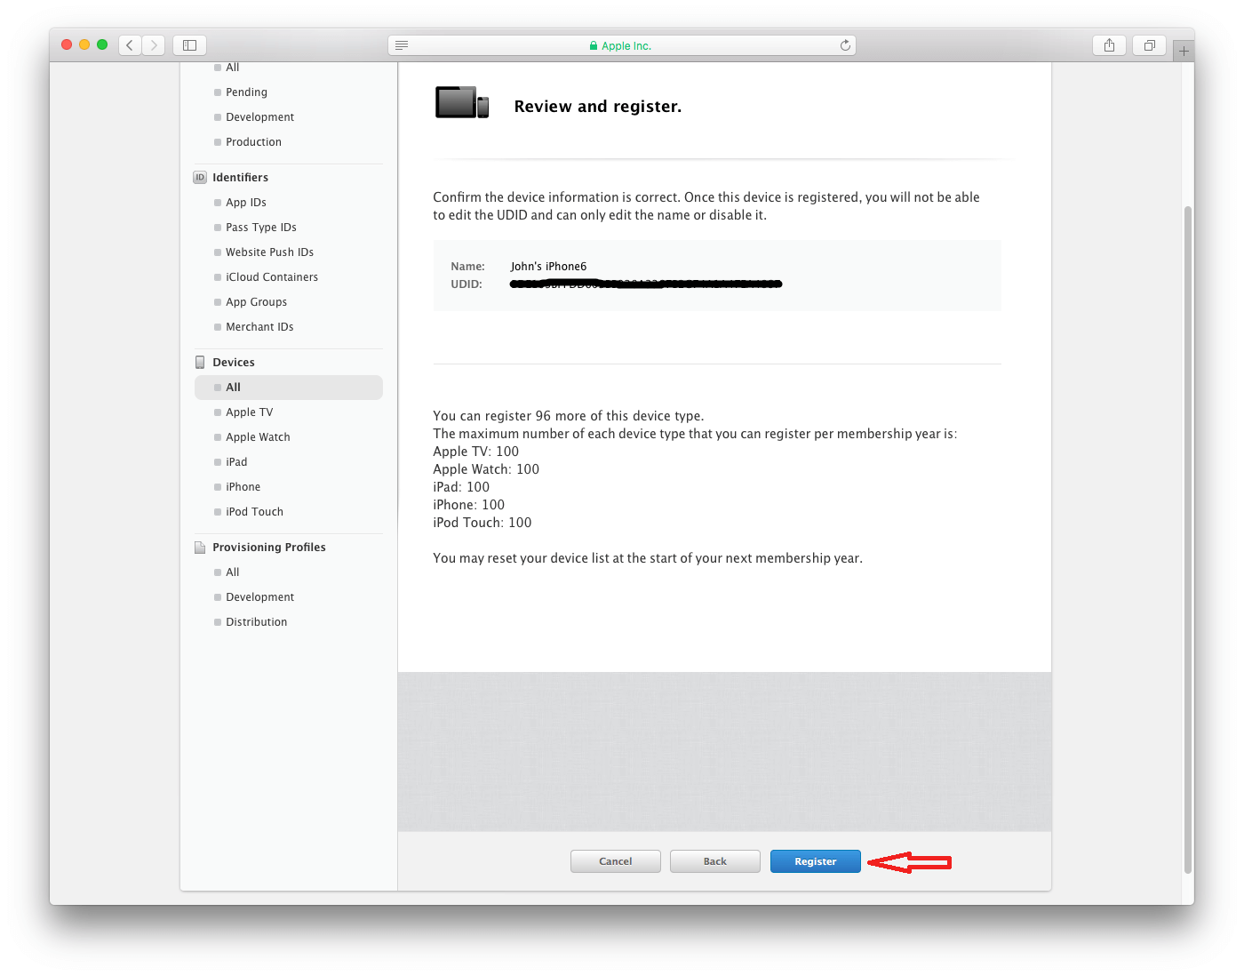
Task: Select All under Devices
Action: pos(289,388)
